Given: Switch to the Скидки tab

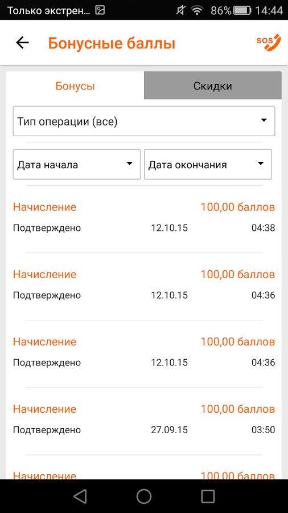Looking at the screenshot, I should pos(212,85).
